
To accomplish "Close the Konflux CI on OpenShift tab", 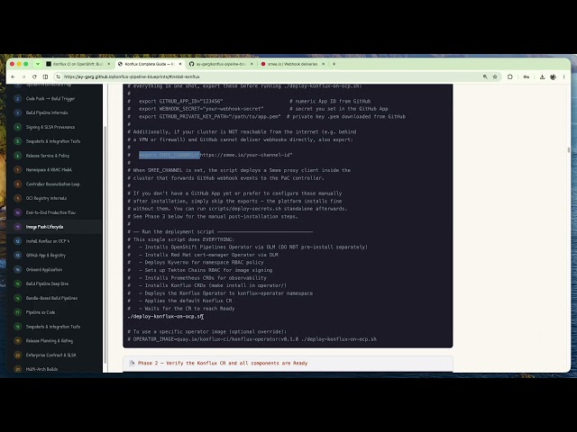I will point(108,64).
